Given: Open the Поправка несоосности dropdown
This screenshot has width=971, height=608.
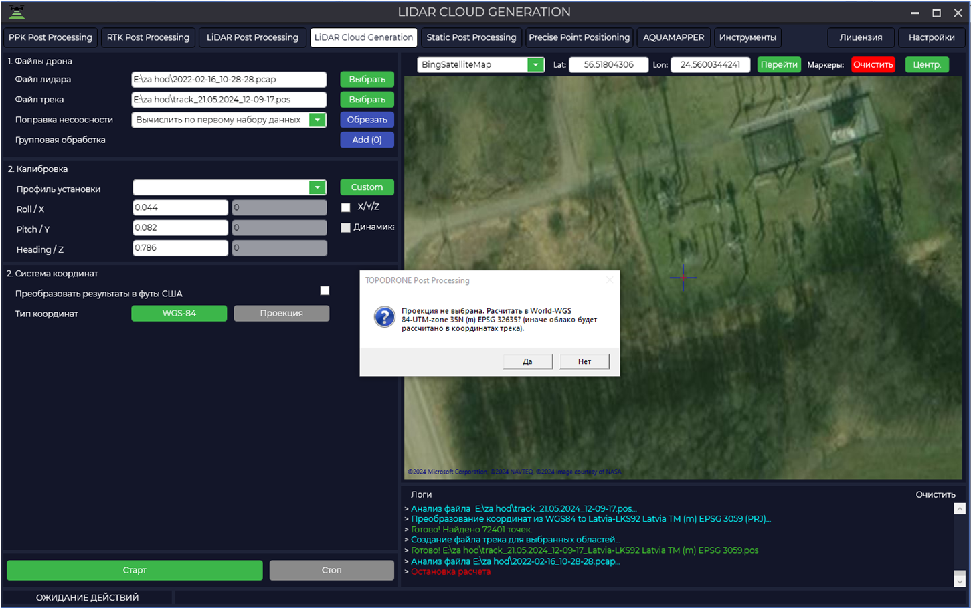Looking at the screenshot, I should [x=317, y=120].
